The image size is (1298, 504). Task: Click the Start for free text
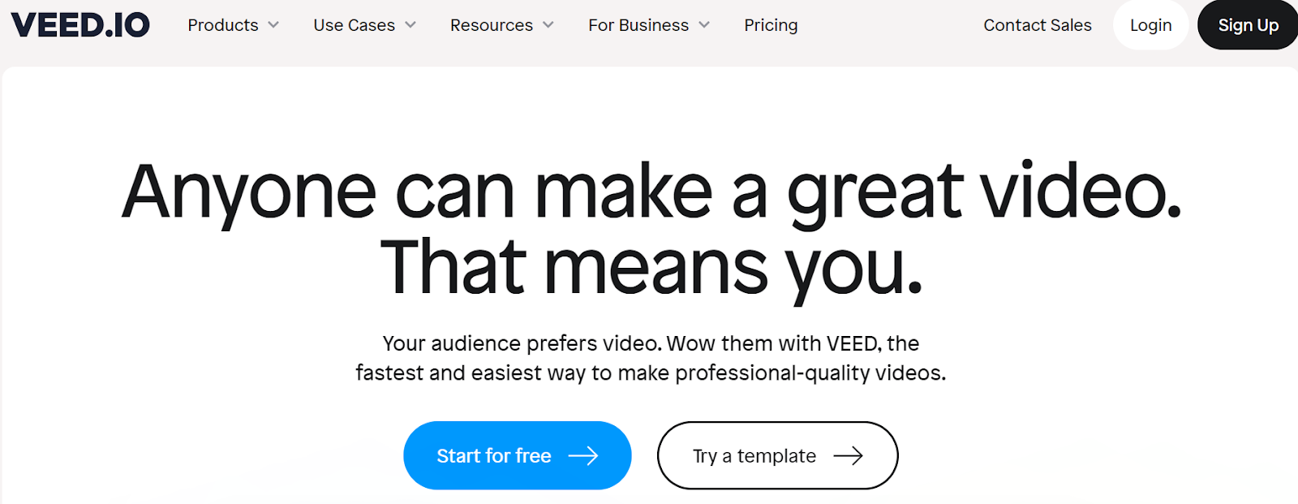pyautogui.click(x=493, y=456)
